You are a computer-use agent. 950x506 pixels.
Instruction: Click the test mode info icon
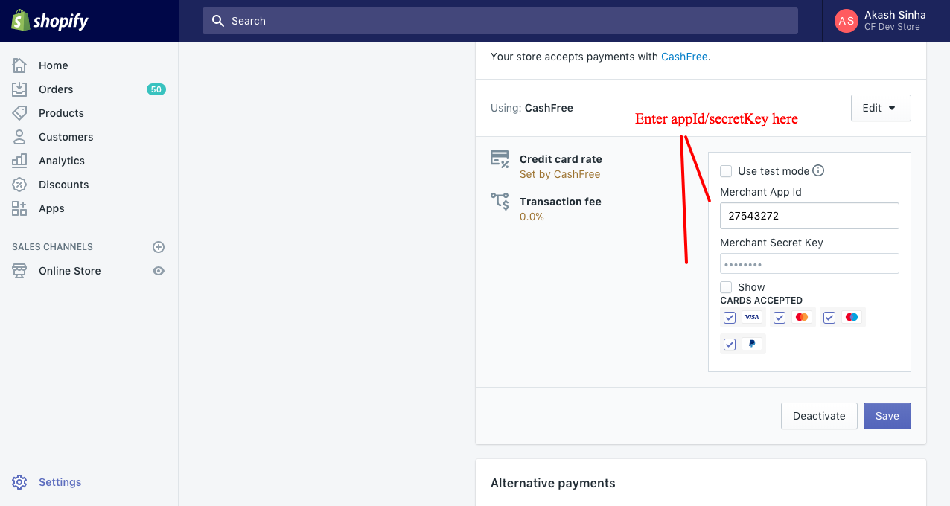[818, 170]
